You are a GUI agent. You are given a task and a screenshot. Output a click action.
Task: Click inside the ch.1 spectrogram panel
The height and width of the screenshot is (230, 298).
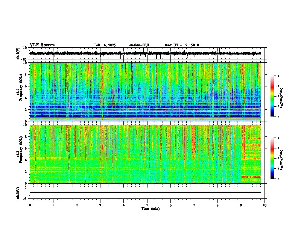145,92
